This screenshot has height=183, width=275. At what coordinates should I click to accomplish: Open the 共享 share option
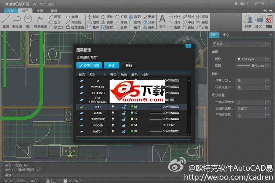(248, 21)
